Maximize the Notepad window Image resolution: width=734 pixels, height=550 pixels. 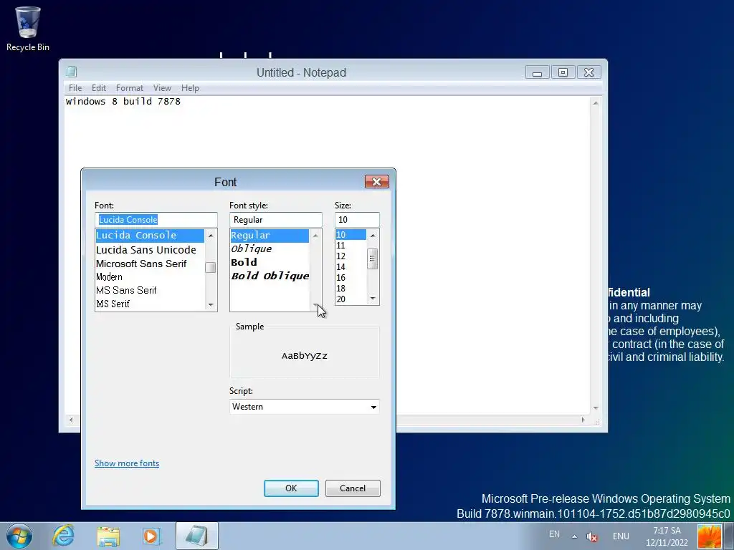[563, 72]
